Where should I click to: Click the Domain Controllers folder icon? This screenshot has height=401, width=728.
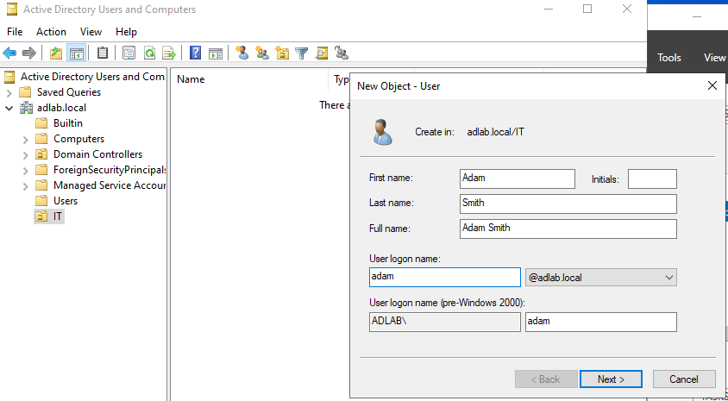[x=41, y=154]
